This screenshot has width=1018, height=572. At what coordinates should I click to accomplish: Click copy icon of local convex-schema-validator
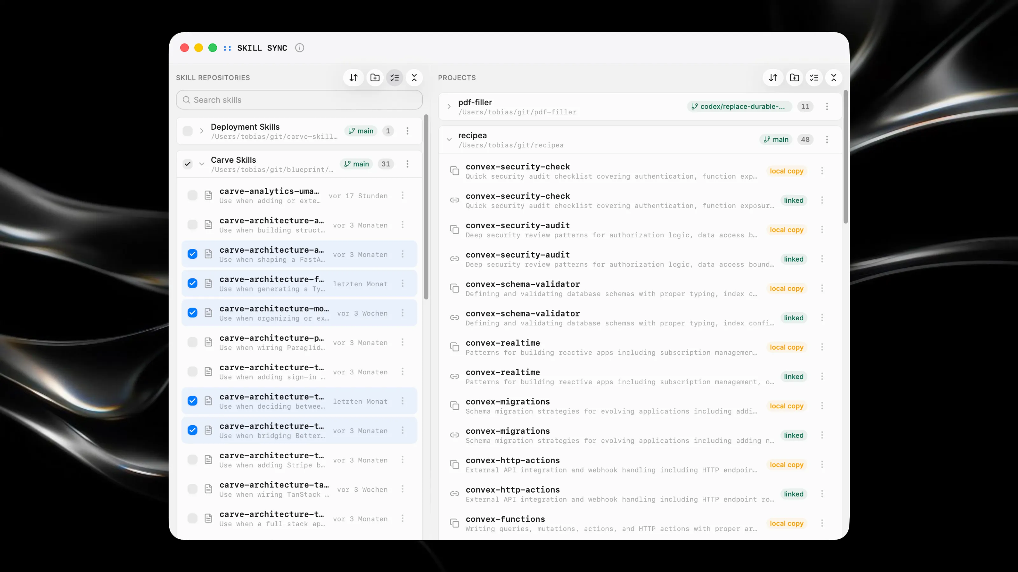coord(455,288)
